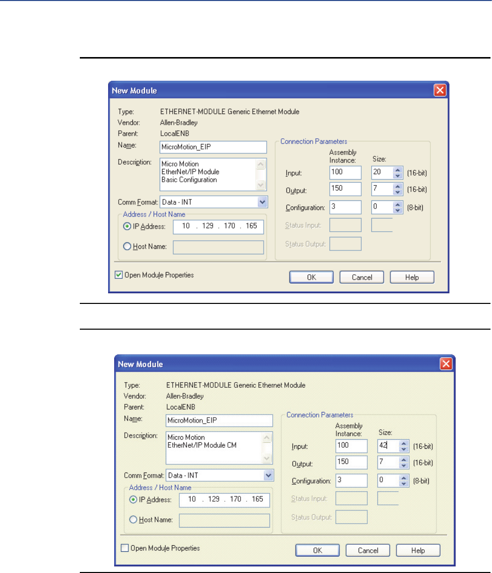Increase Configuration size in lower dialog

click(404, 478)
